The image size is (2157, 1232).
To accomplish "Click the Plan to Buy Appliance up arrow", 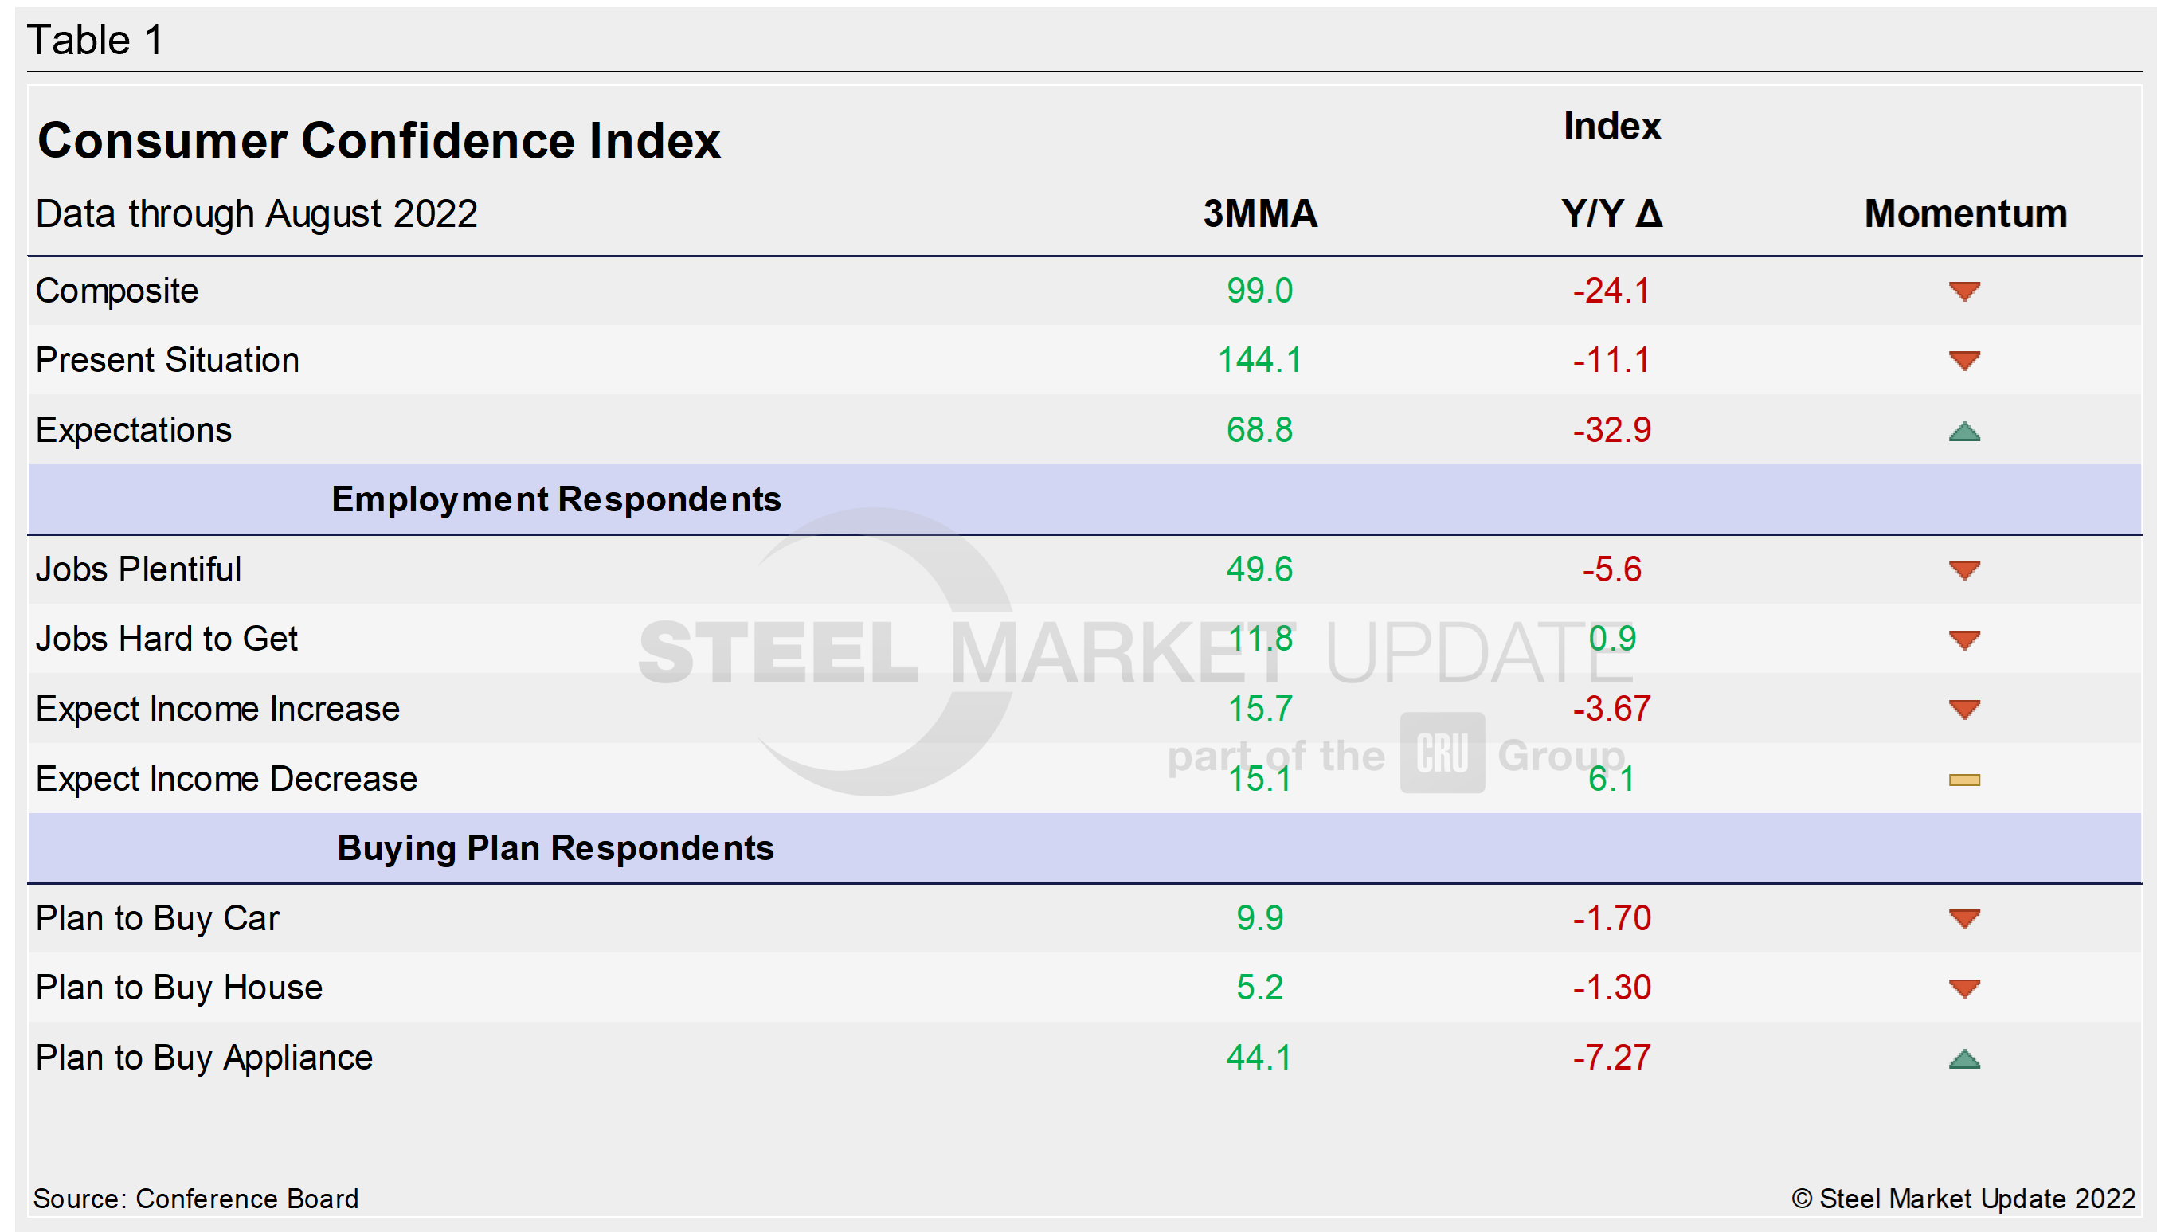I will [1964, 1058].
